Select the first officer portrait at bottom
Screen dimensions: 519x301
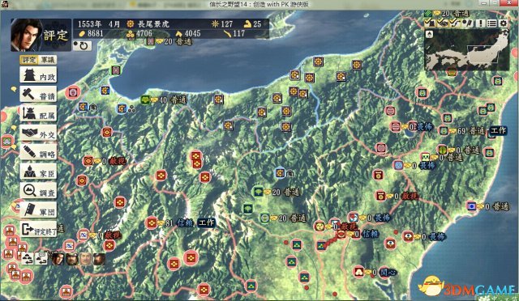click(58, 259)
